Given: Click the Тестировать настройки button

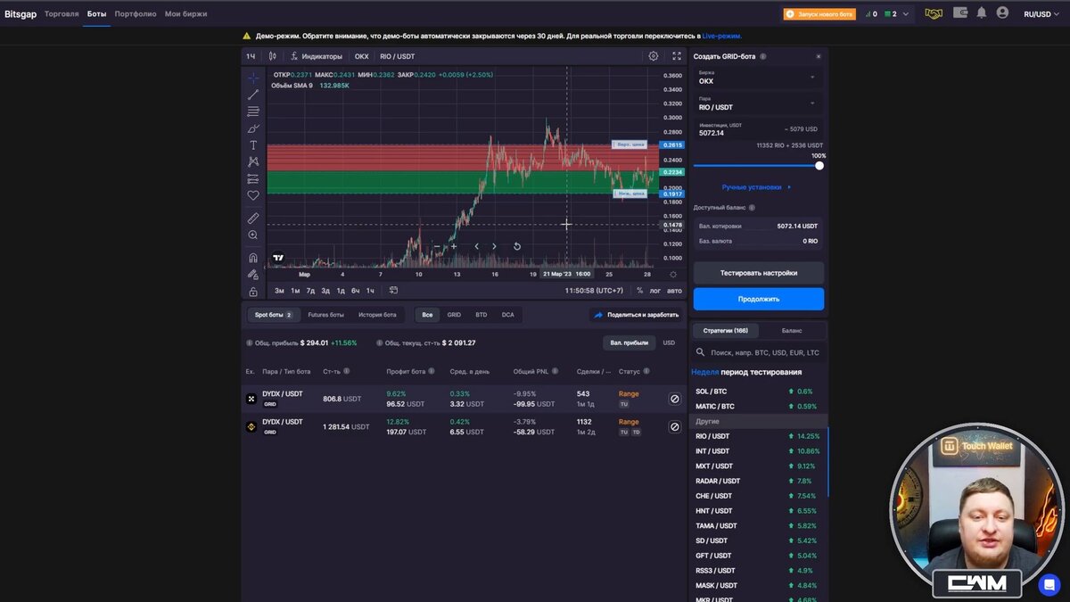Looking at the screenshot, I should coord(759,273).
